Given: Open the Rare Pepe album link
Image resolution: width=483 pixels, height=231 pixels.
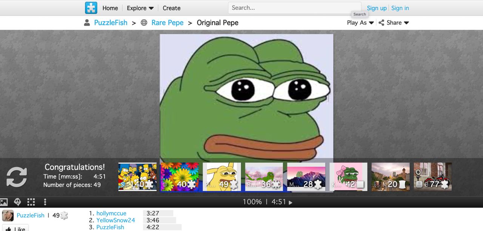Looking at the screenshot, I should click(x=168, y=23).
